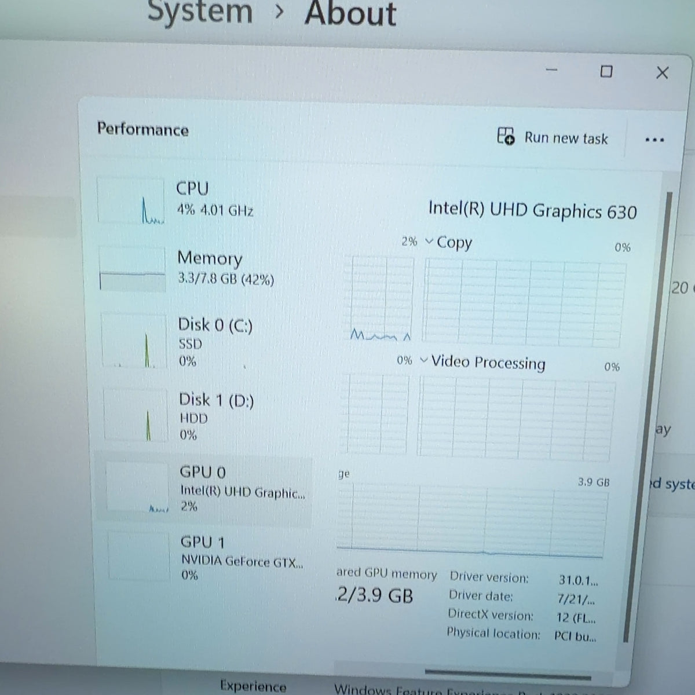695x695 pixels.
Task: Click the Copy engine usage graph
Action: click(x=524, y=302)
